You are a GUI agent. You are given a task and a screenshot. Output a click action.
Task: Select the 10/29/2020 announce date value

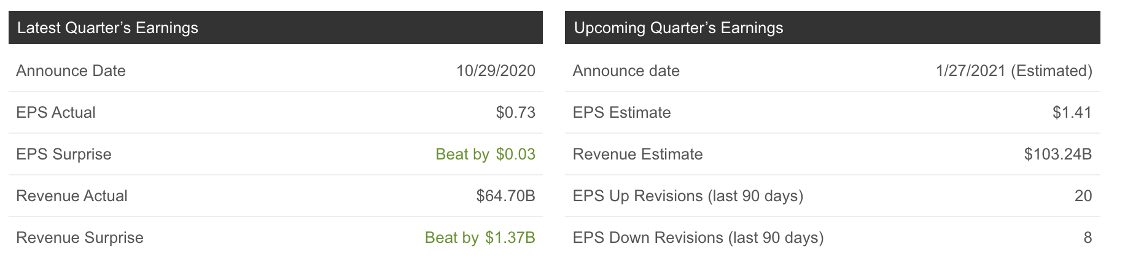[x=496, y=71]
